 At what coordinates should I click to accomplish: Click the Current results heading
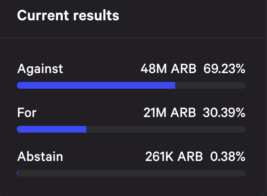pos(68,16)
